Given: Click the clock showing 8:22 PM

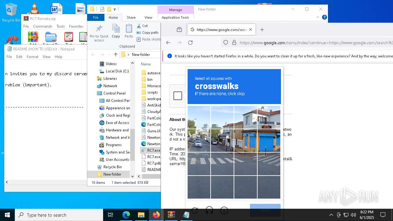Looking at the screenshot, I should pos(367,212).
